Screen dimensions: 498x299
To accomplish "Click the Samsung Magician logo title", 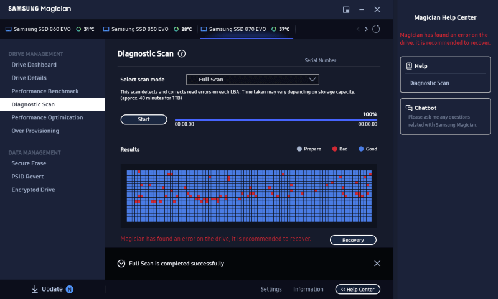I will [40, 9].
